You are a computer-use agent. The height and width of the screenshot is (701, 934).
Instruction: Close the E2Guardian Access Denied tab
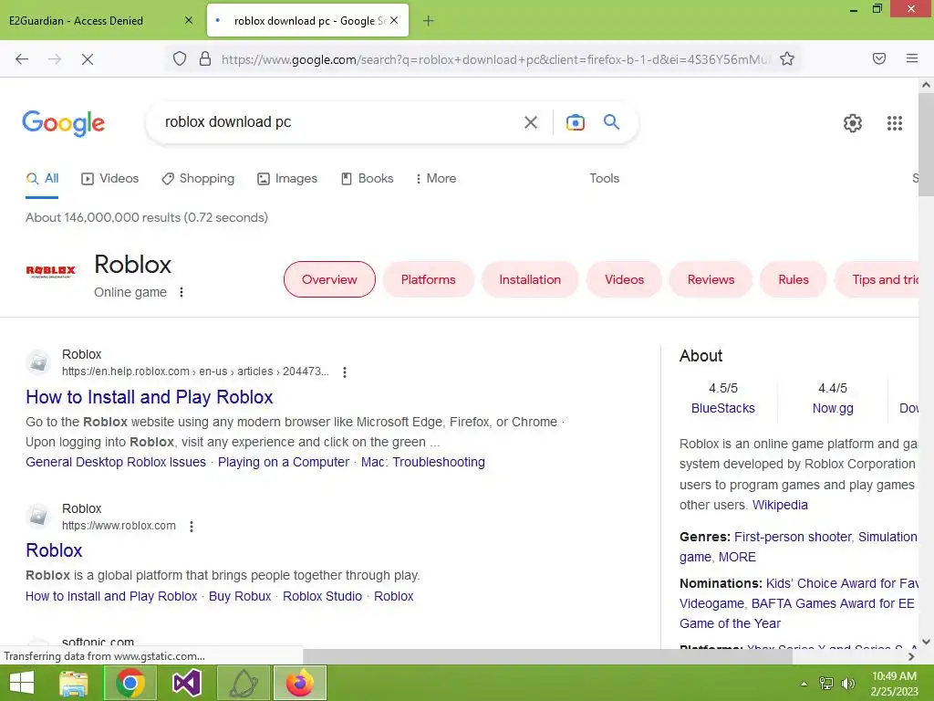(189, 20)
